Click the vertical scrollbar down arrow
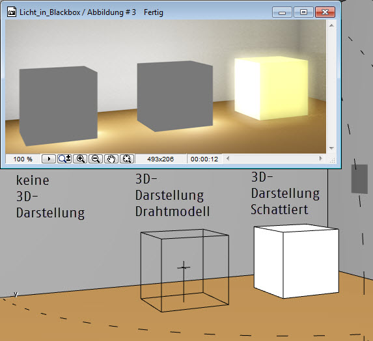The width and height of the screenshot is (373, 341). point(331,148)
